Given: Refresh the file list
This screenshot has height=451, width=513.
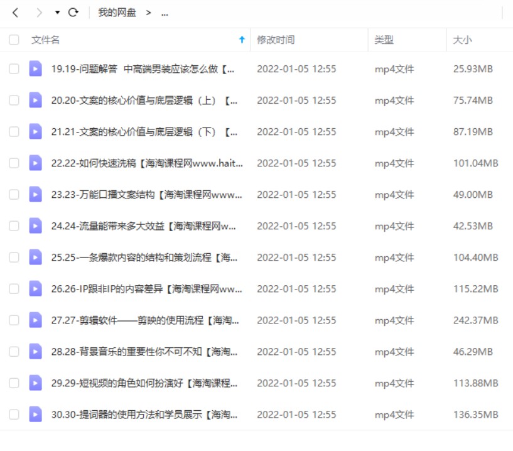Looking at the screenshot, I should (x=73, y=13).
